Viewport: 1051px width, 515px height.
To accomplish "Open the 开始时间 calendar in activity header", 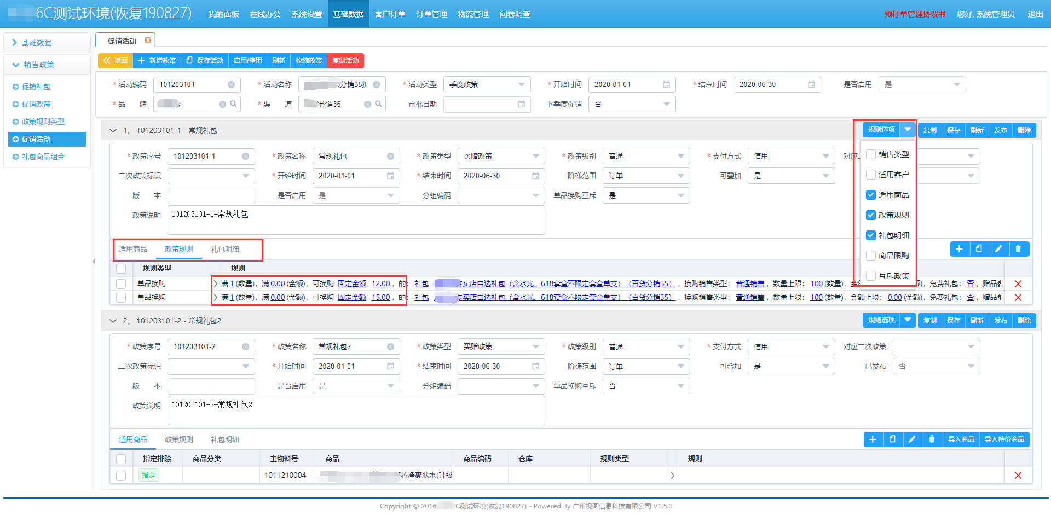I will point(666,84).
